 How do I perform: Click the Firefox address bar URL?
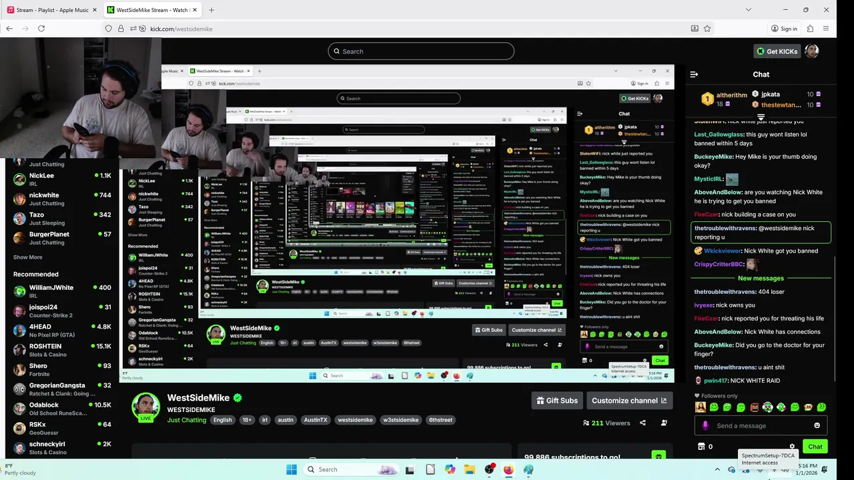tap(181, 29)
